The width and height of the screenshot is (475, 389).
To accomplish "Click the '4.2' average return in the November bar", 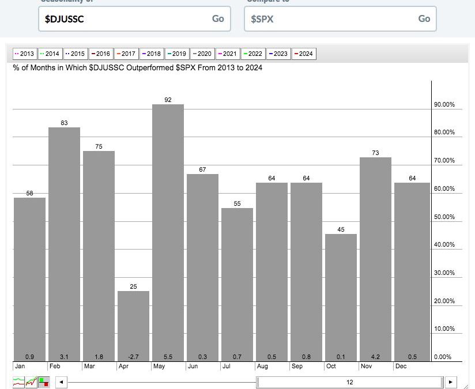I will click(x=375, y=357).
